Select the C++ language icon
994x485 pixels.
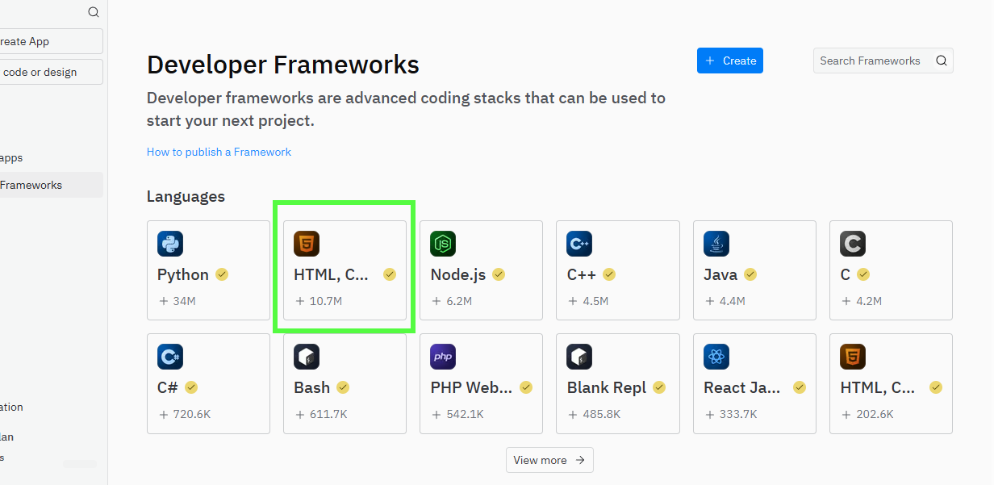[x=580, y=244]
